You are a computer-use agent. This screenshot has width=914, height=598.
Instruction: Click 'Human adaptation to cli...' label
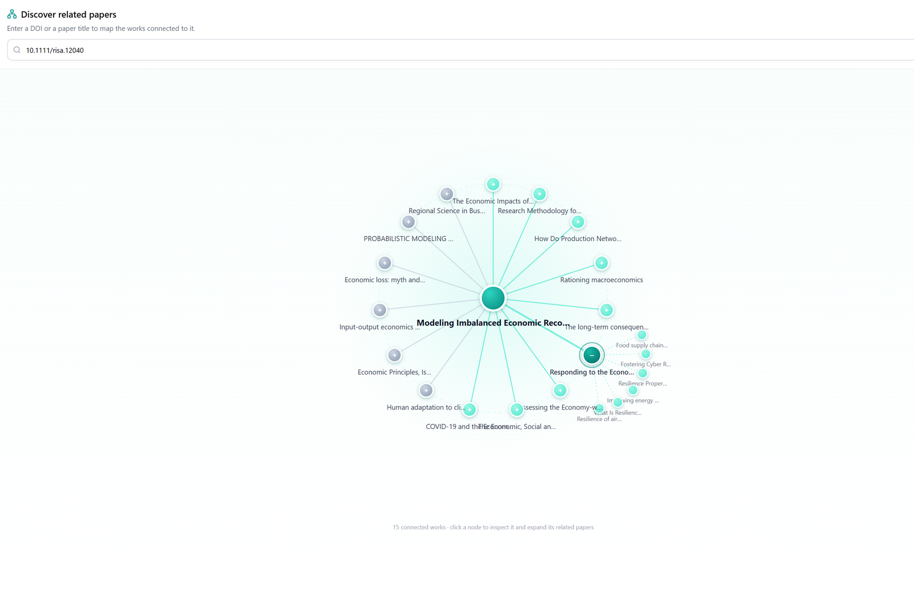pyautogui.click(x=426, y=408)
